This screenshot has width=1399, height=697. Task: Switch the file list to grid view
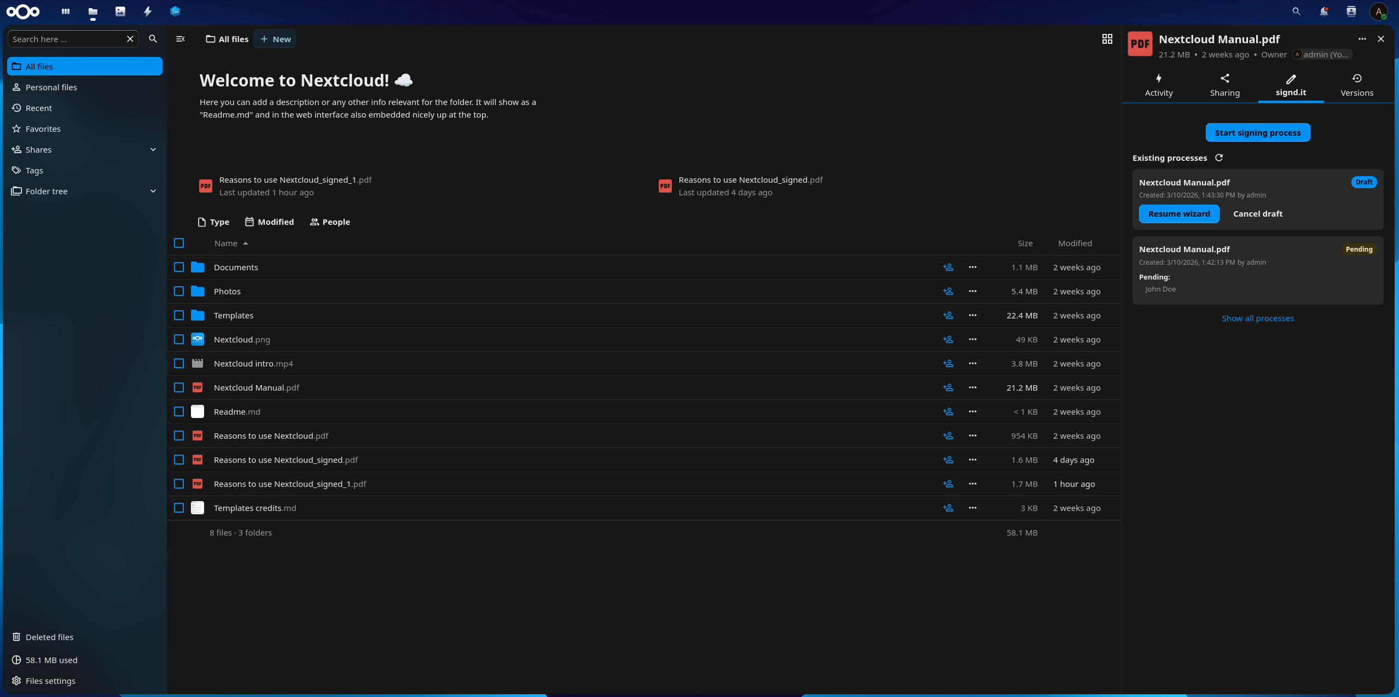[x=1107, y=39]
